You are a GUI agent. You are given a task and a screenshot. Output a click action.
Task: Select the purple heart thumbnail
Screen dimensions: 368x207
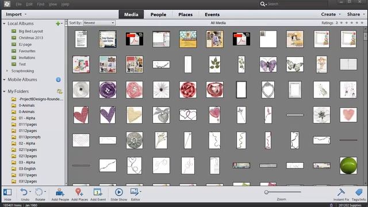pyautogui.click(x=108, y=115)
